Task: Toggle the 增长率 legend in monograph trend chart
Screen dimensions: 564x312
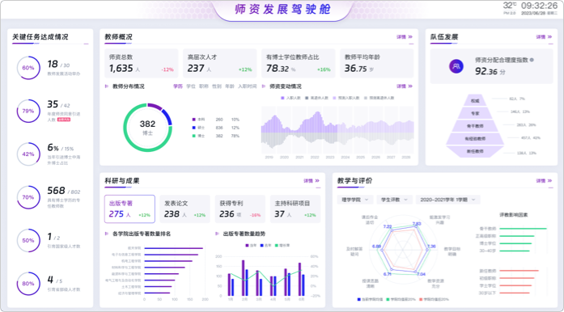Action: (282, 245)
